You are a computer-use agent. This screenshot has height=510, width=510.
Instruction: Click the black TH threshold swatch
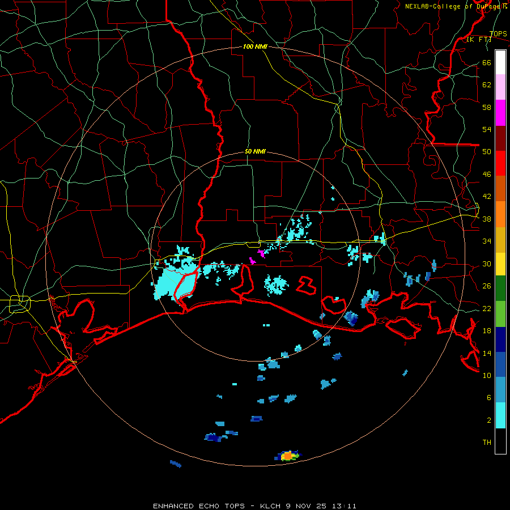(500, 441)
